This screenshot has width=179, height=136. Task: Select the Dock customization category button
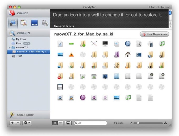34,23
